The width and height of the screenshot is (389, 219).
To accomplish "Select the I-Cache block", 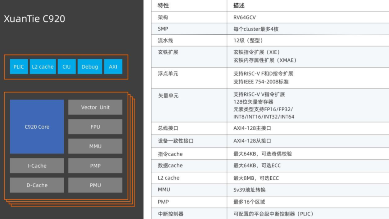I will pyautogui.click(x=37, y=165).
